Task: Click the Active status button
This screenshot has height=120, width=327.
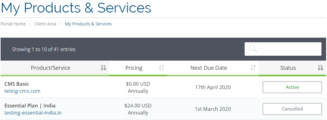Action: (292, 87)
